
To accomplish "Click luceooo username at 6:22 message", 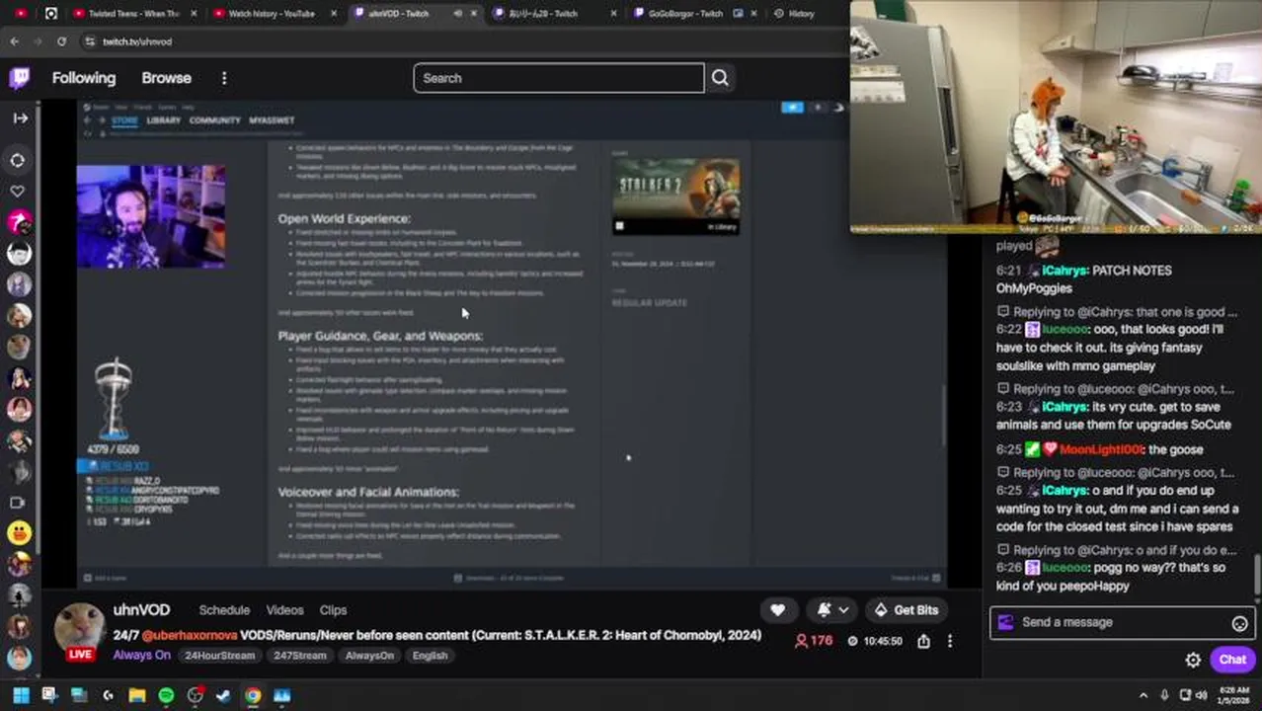I will click(x=1065, y=330).
